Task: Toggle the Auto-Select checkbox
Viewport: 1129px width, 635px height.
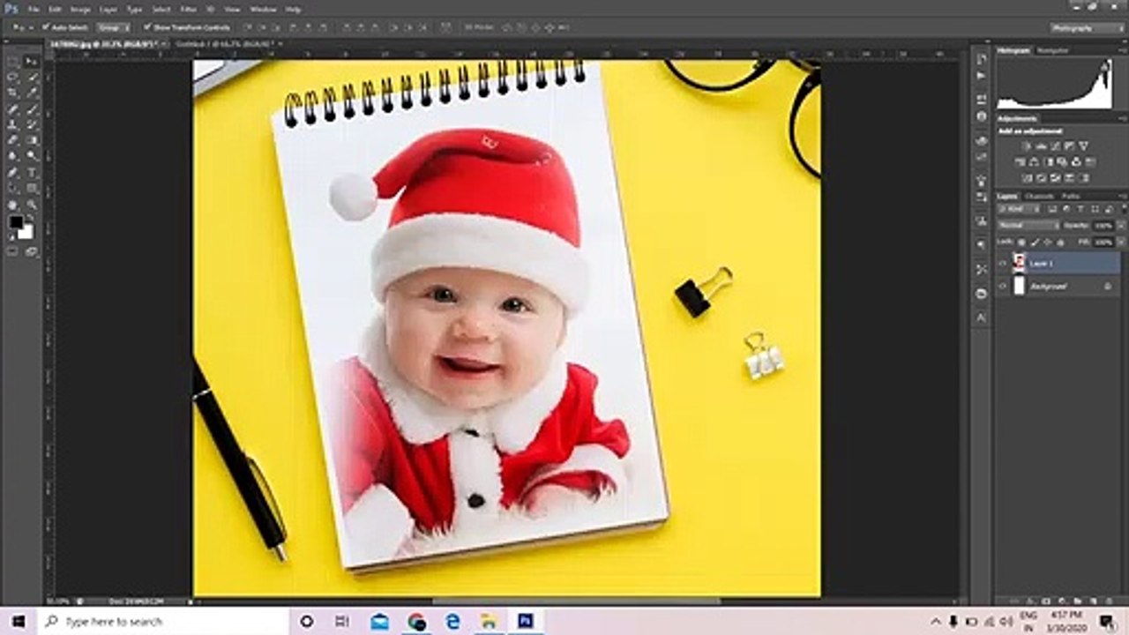Action: (x=46, y=27)
